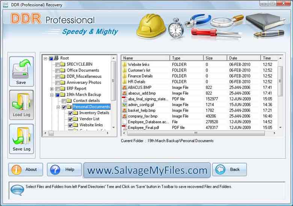Click the Anniversary Photos folder icon
Viewport: 293px width, 206px height.
tap(63, 82)
